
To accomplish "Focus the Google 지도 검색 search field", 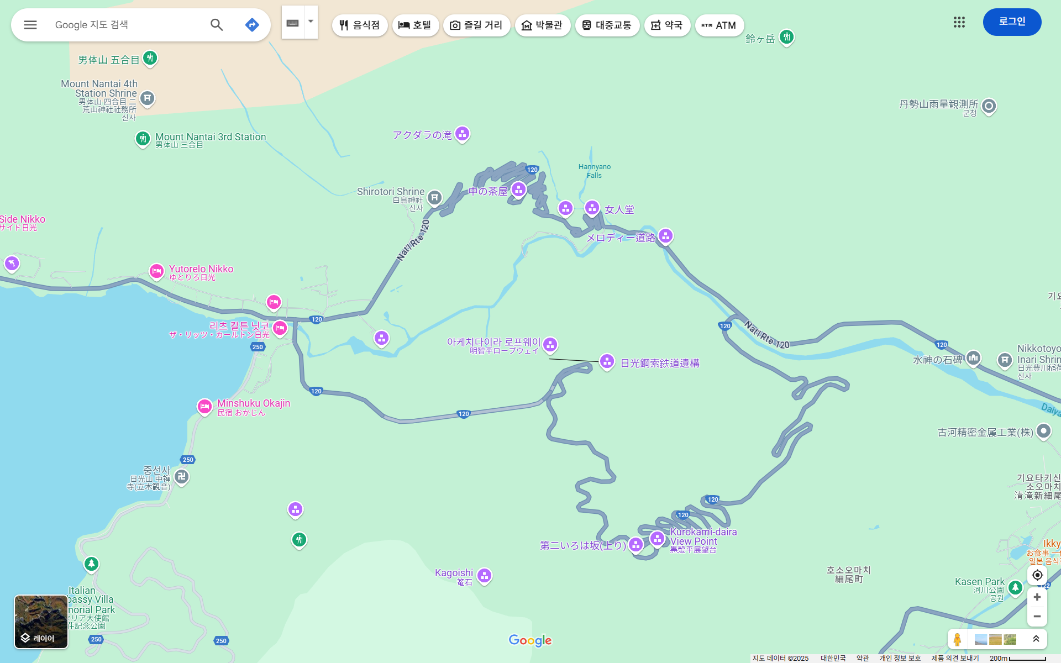I will tap(127, 25).
